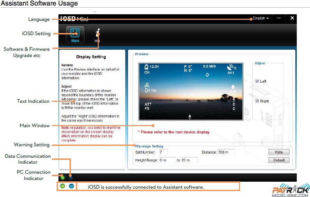Close the iOSD Mini window
Image resolution: width=310 pixels, height=197 pixels.
coord(292,18)
